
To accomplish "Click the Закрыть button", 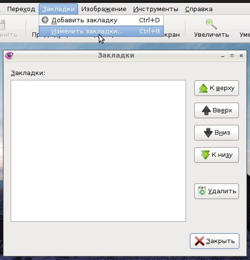I will coord(215,241).
